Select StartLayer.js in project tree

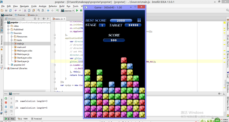(23, 61)
